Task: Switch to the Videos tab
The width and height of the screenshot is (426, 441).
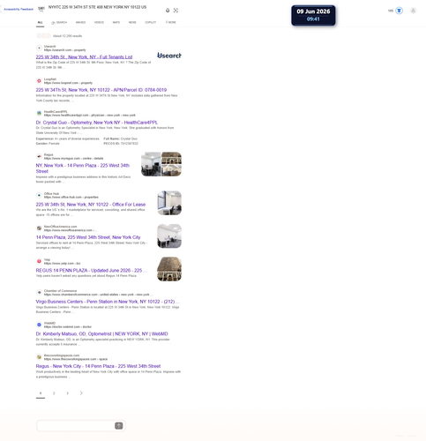Action: point(99,22)
